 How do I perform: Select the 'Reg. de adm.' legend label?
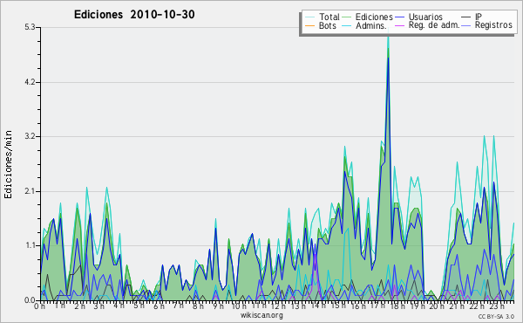tap(434, 25)
